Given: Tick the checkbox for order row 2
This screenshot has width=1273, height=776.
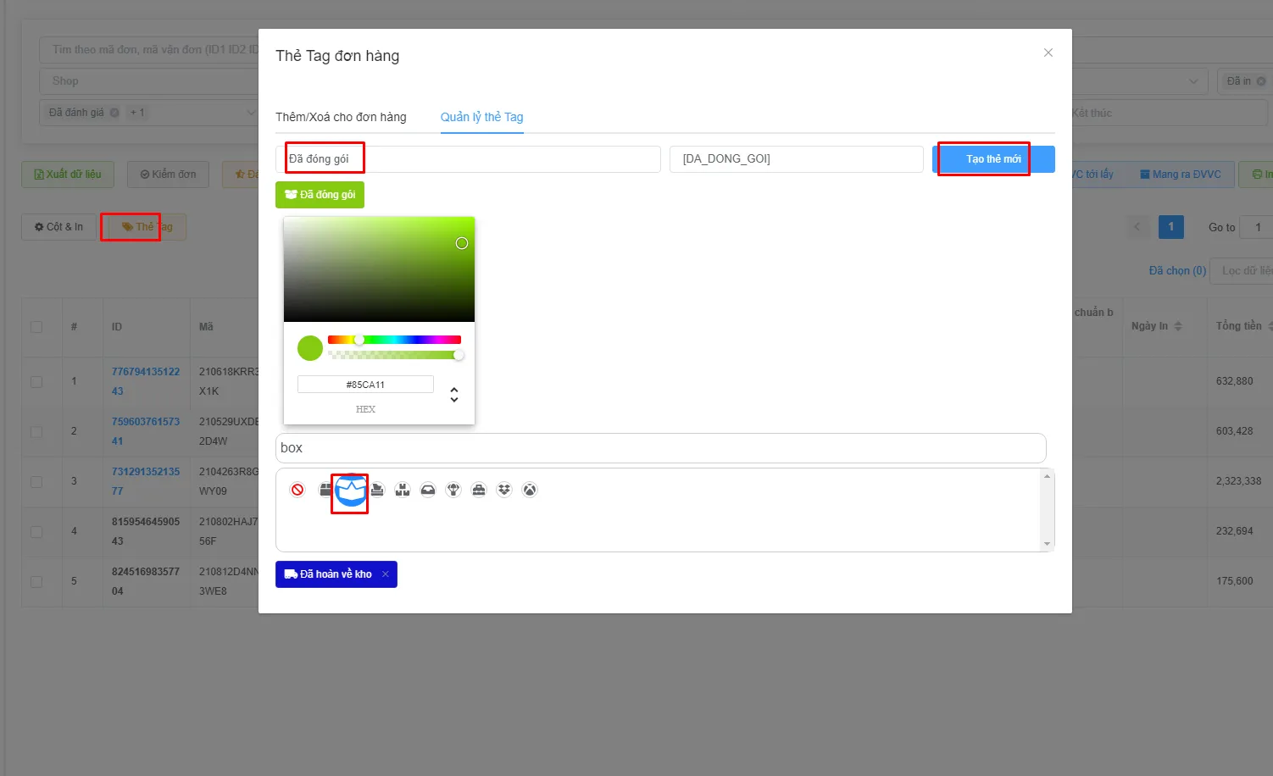Looking at the screenshot, I should 36,431.
